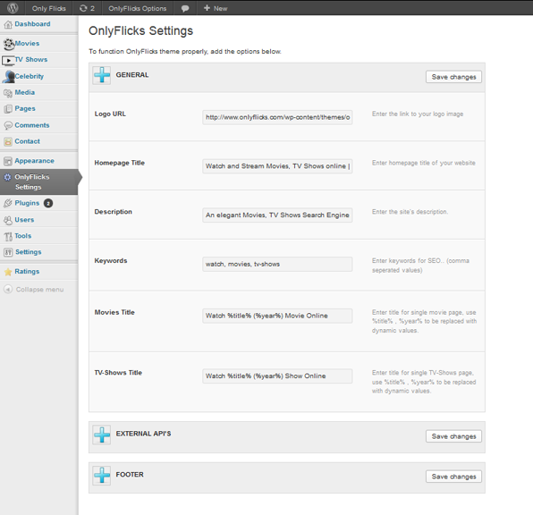533x515 pixels.
Task: Open the Comments menu item in the sidebar
Action: [32, 125]
